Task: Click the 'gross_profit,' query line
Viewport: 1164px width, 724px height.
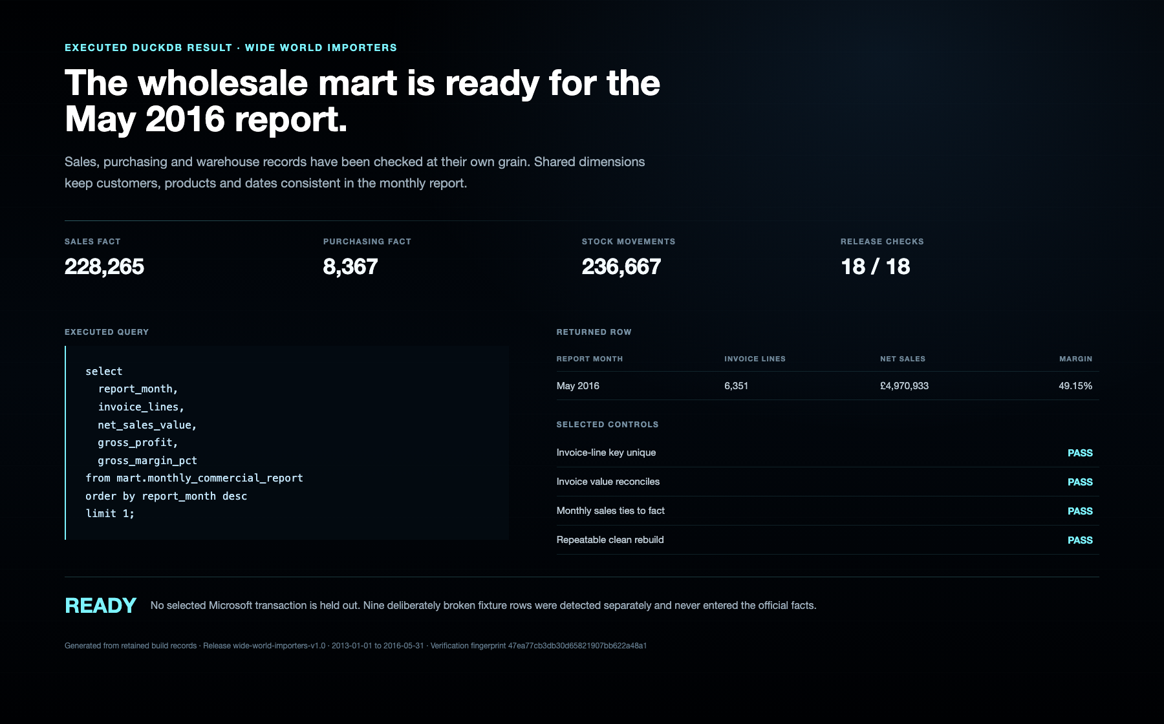Action: tap(138, 443)
